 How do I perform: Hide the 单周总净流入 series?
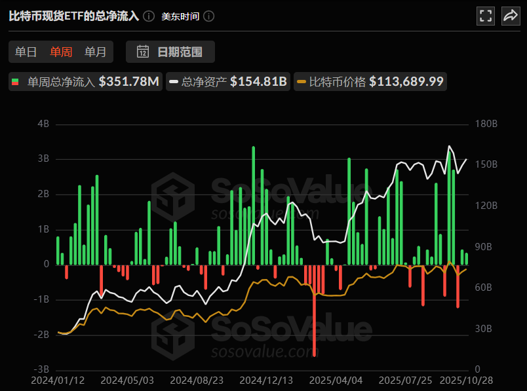tap(85, 82)
